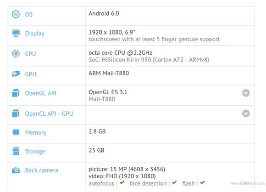Viewport: 266px width, 192px height.
Task: Click the Android 6.0 value text
Action: pos(104,13)
